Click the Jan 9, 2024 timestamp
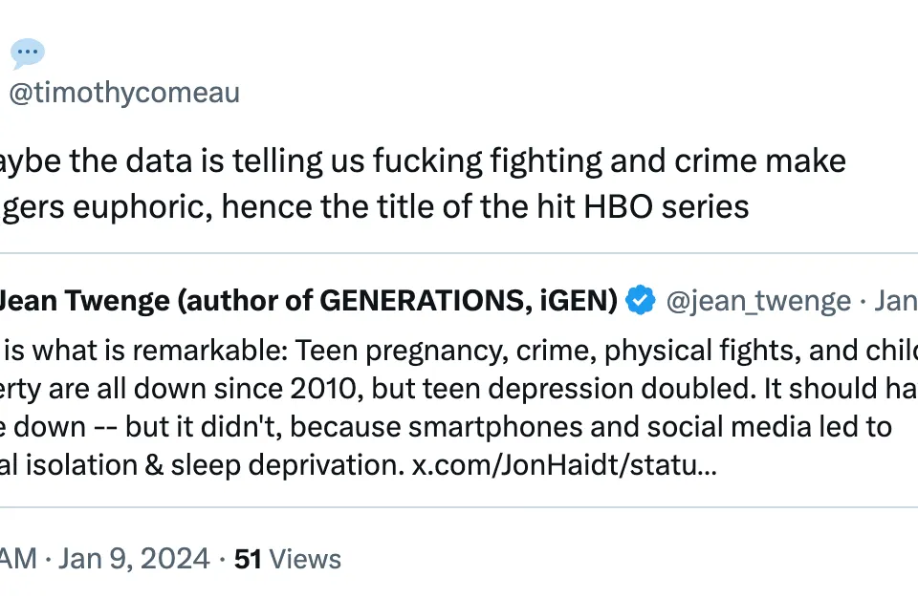Screen dimensions: 918x598 click(x=134, y=558)
